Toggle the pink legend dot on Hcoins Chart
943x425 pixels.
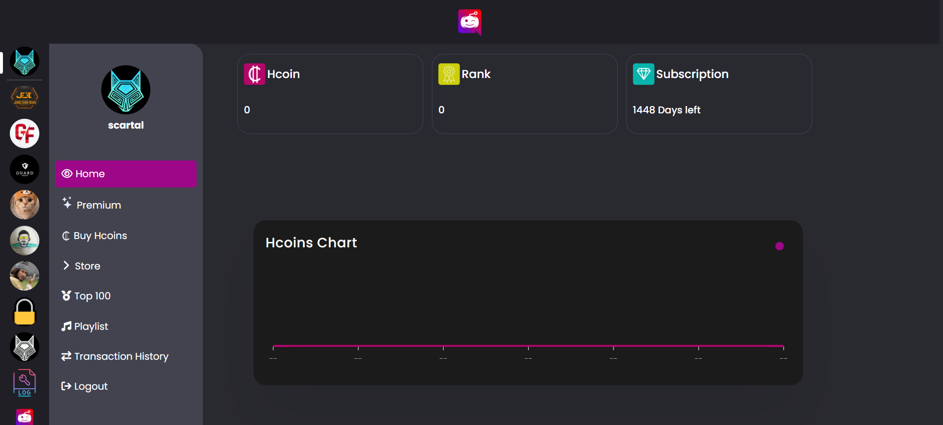779,246
